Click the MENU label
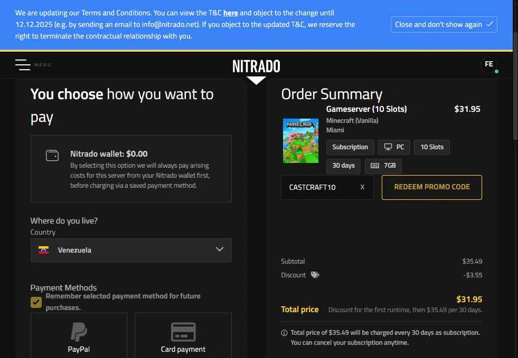This screenshot has width=518, height=358. click(43, 65)
